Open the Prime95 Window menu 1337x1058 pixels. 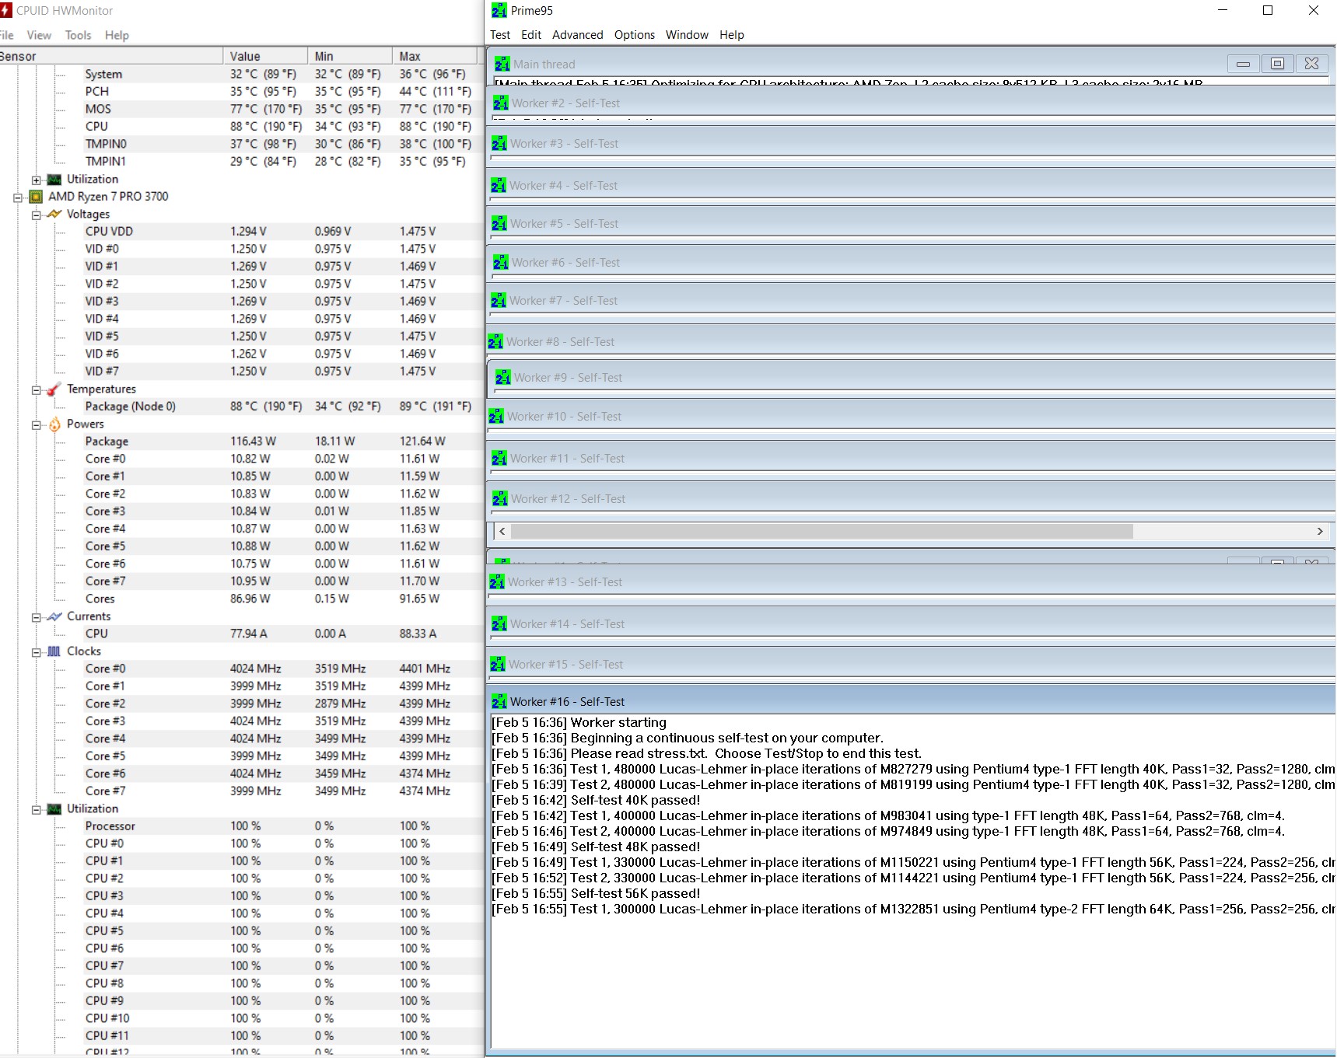687,35
